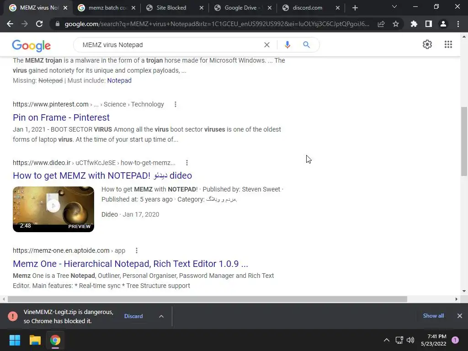
Task: Share this page from the address bar
Action: (x=381, y=24)
